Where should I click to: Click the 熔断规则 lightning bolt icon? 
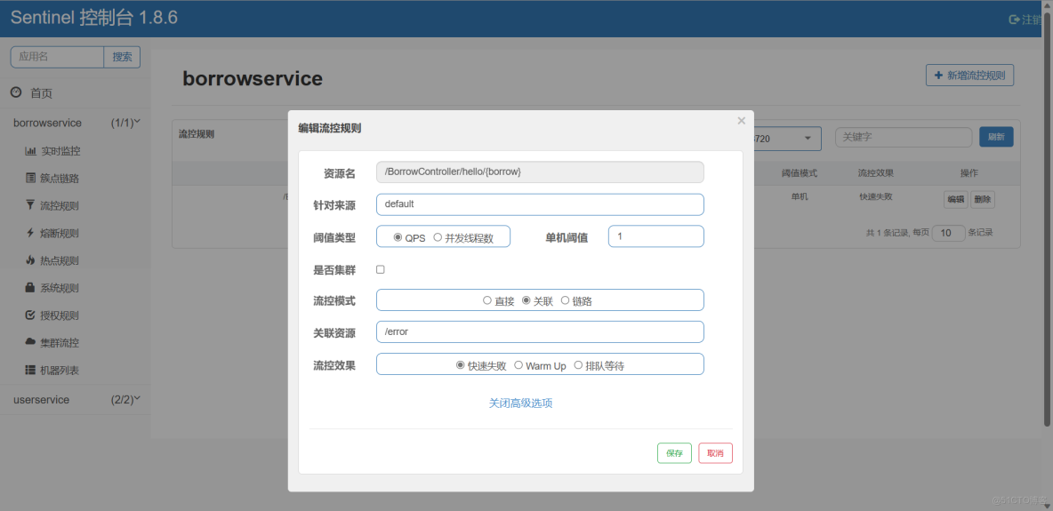30,233
